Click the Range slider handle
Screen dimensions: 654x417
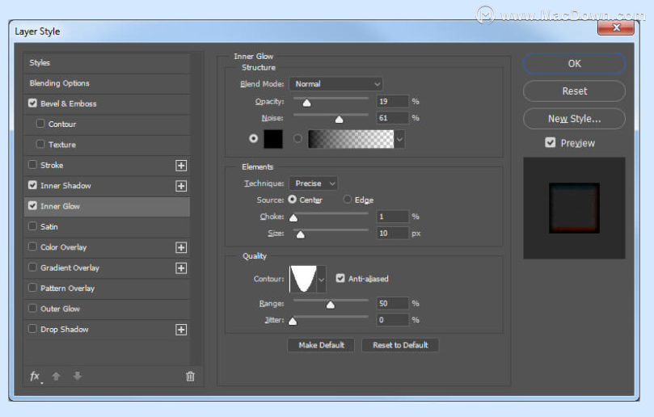point(331,305)
